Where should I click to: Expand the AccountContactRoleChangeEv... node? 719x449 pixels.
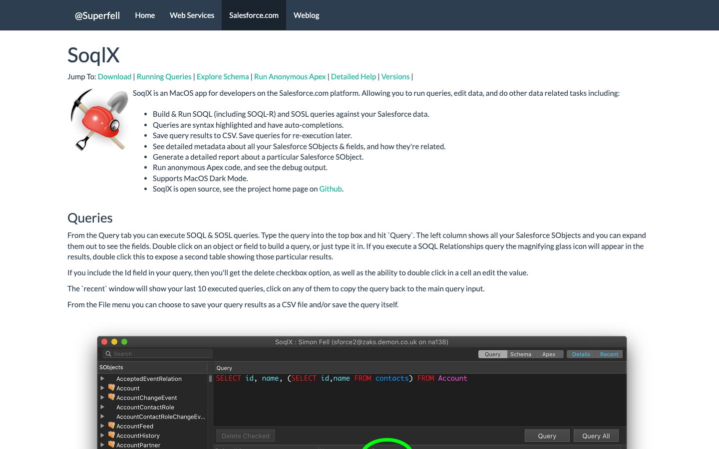(102, 417)
